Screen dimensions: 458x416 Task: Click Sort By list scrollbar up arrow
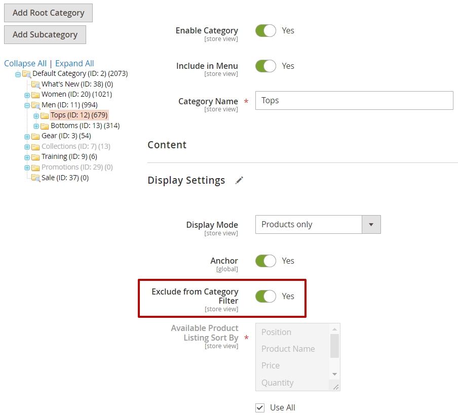[x=334, y=329]
